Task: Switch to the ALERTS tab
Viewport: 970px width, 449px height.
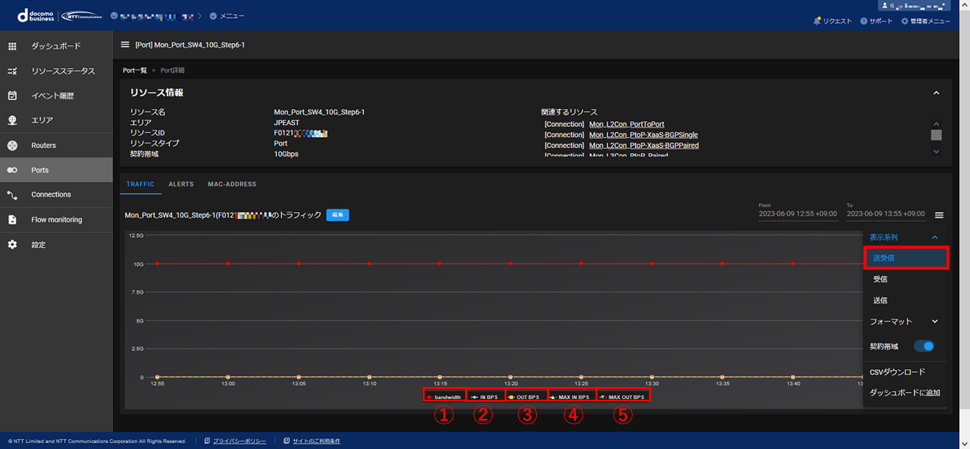Action: tap(181, 184)
